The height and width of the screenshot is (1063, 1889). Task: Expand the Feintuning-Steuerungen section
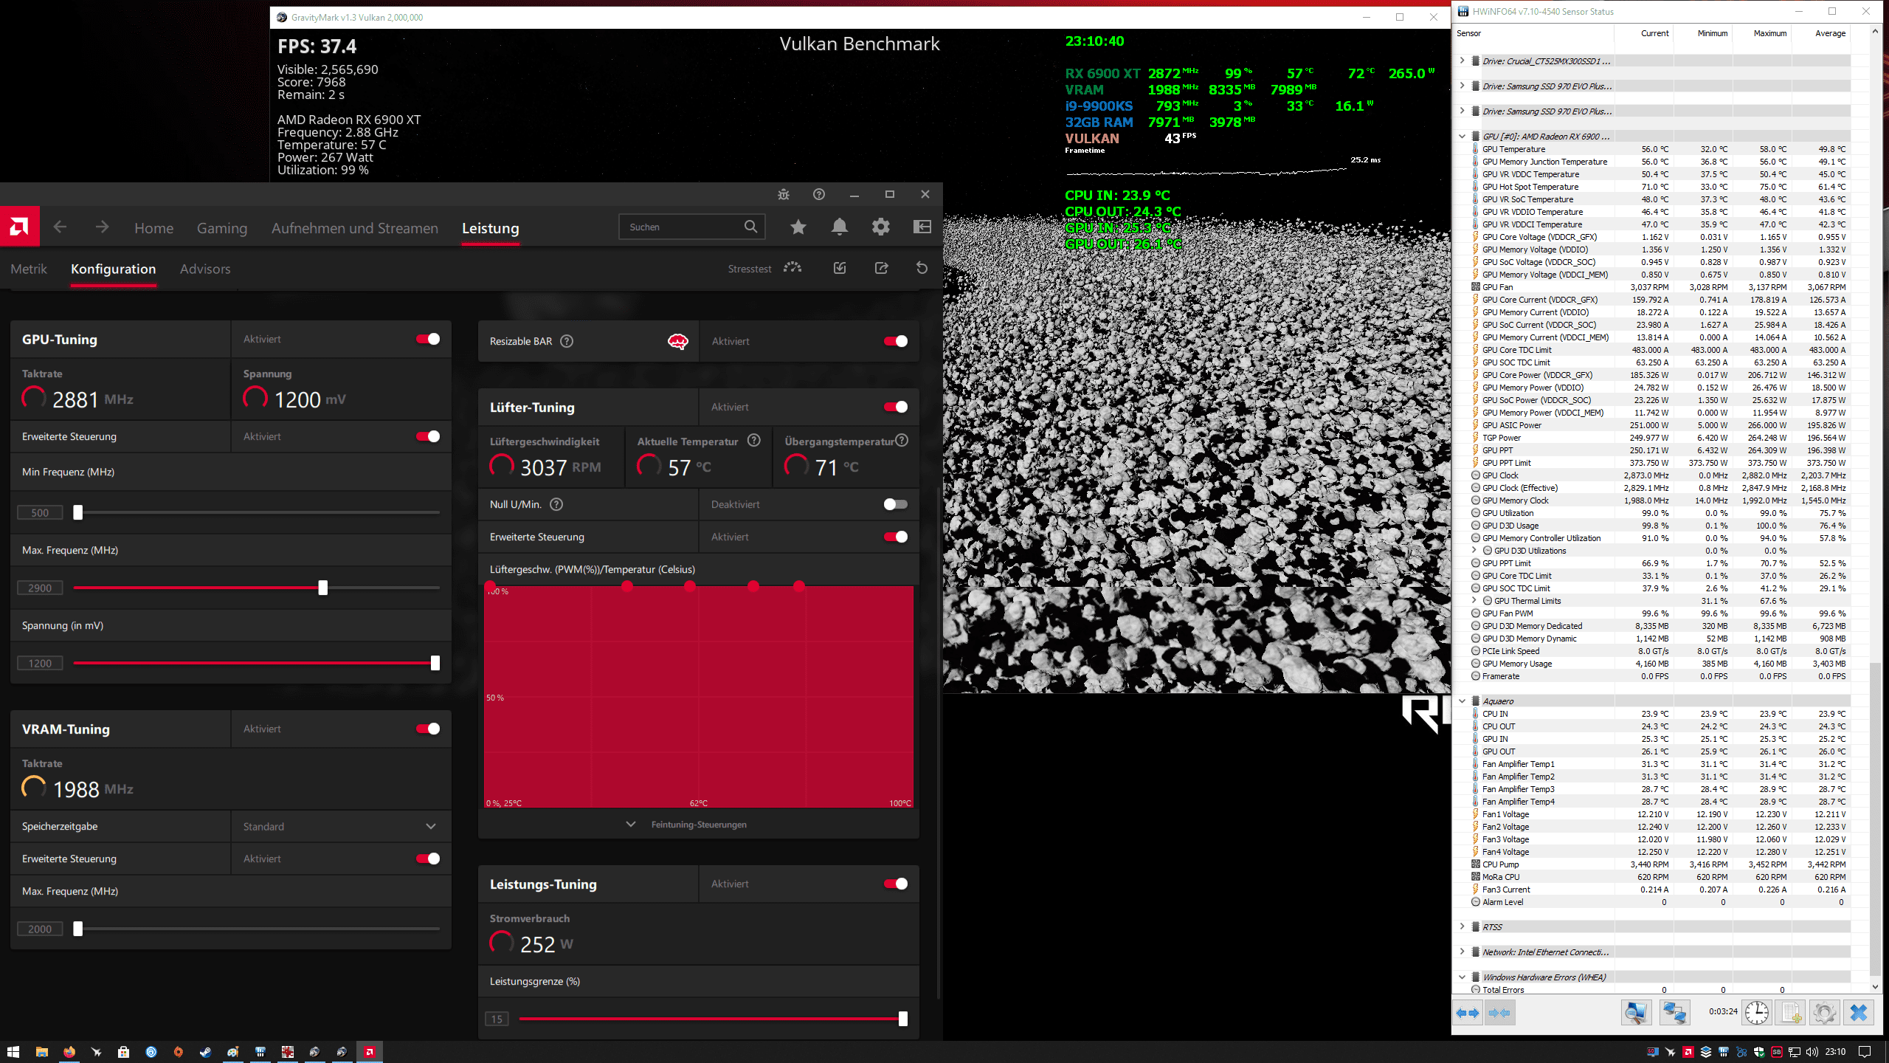(697, 825)
